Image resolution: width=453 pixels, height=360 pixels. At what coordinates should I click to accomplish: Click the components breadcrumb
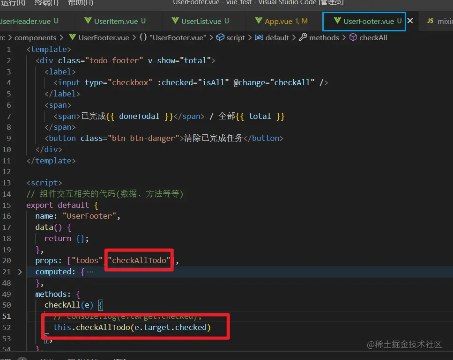(35, 38)
